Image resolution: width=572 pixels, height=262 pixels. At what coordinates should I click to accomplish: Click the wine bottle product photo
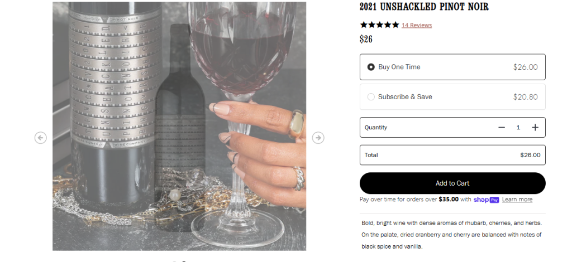pyautogui.click(x=179, y=126)
